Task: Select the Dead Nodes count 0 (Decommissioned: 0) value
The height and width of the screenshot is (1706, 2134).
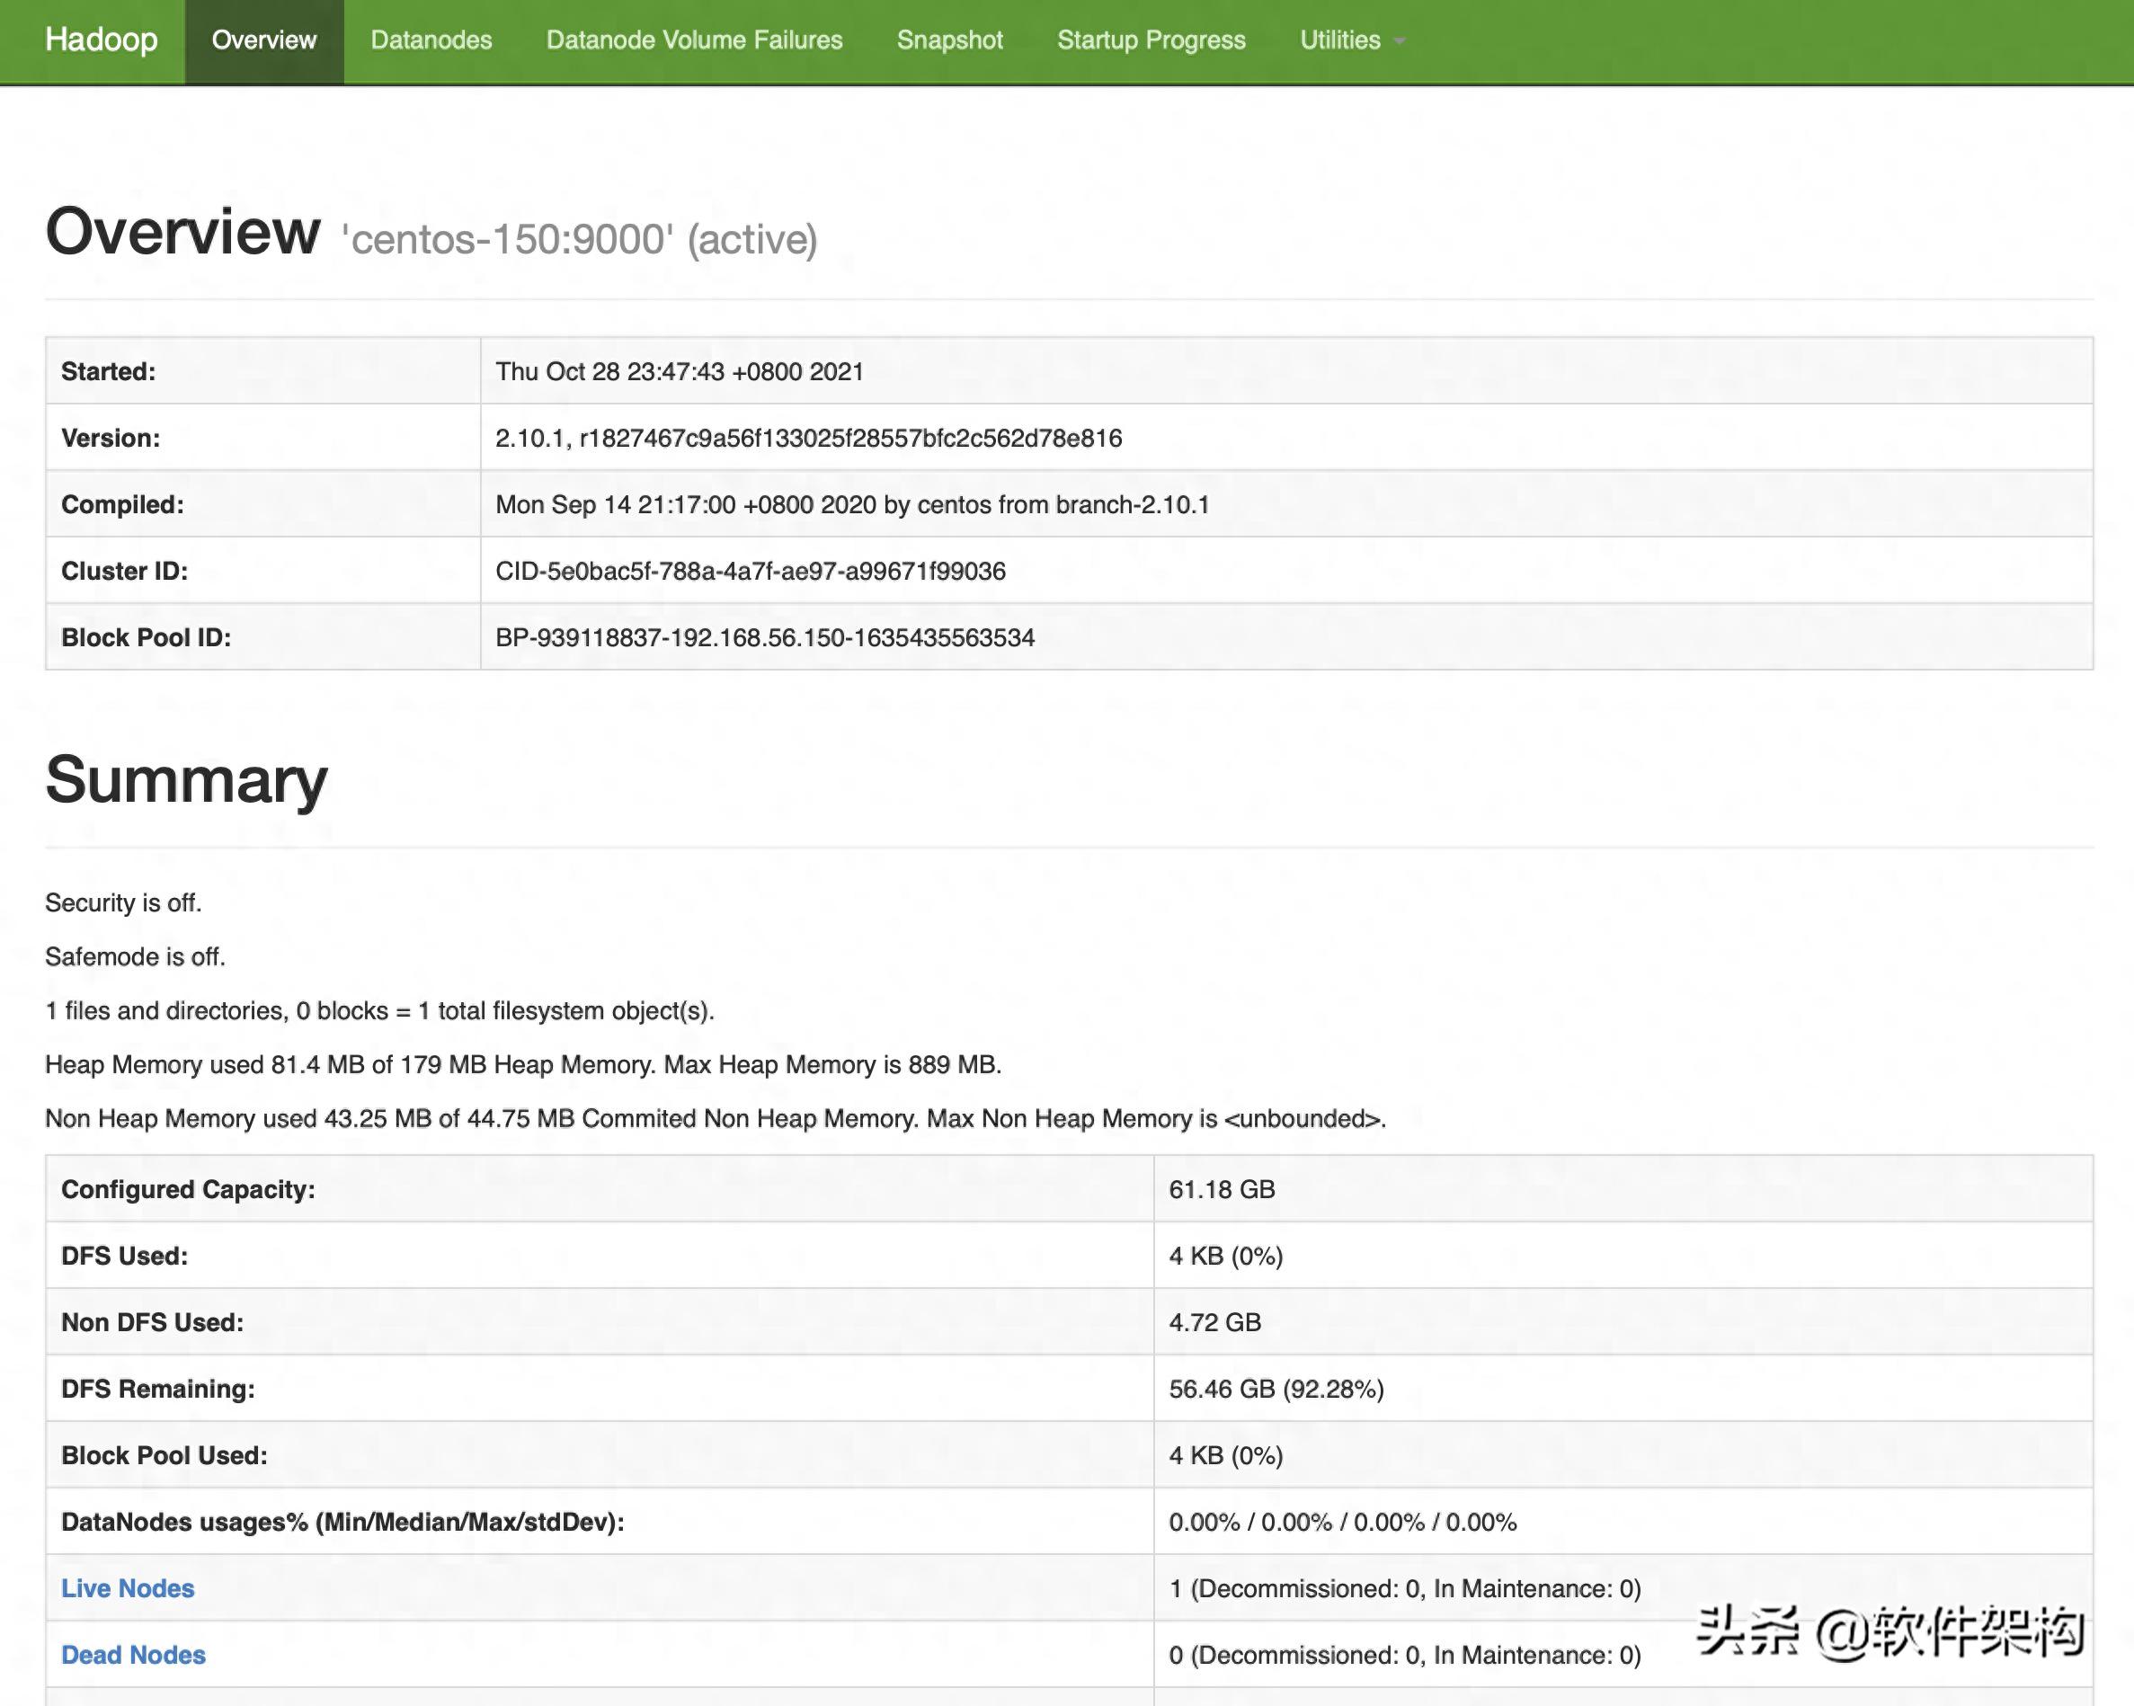Action: click(x=1404, y=1654)
